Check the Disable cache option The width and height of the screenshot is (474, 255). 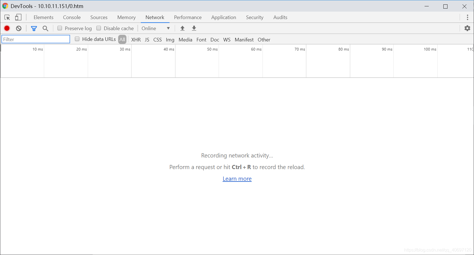click(99, 28)
